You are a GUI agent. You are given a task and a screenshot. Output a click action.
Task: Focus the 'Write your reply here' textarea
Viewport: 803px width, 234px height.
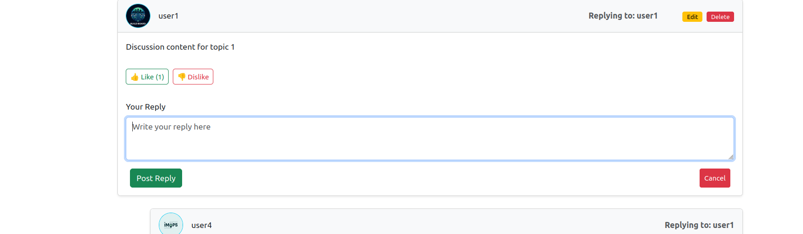(x=429, y=139)
